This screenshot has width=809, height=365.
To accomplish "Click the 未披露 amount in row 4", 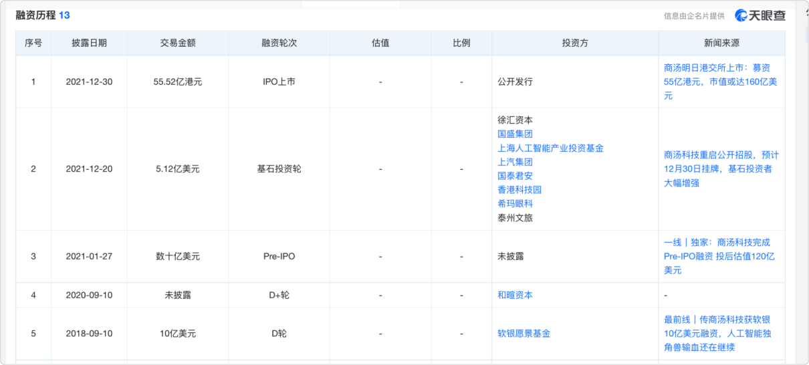I will click(x=178, y=295).
